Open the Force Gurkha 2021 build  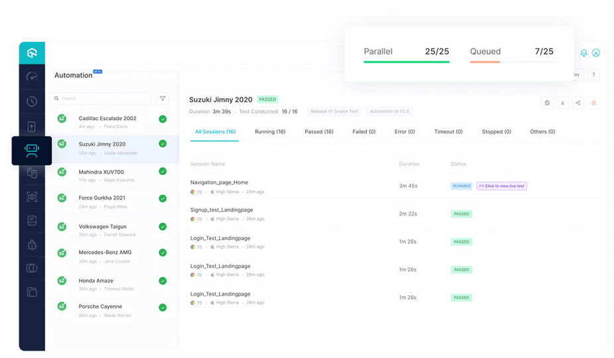(112, 202)
